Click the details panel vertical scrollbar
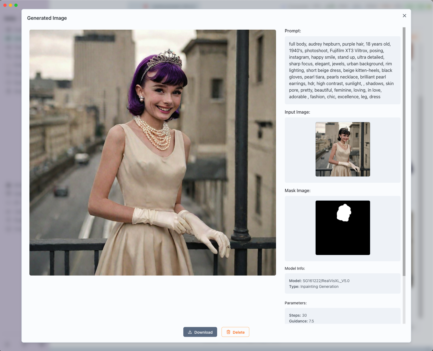 [x=404, y=151]
